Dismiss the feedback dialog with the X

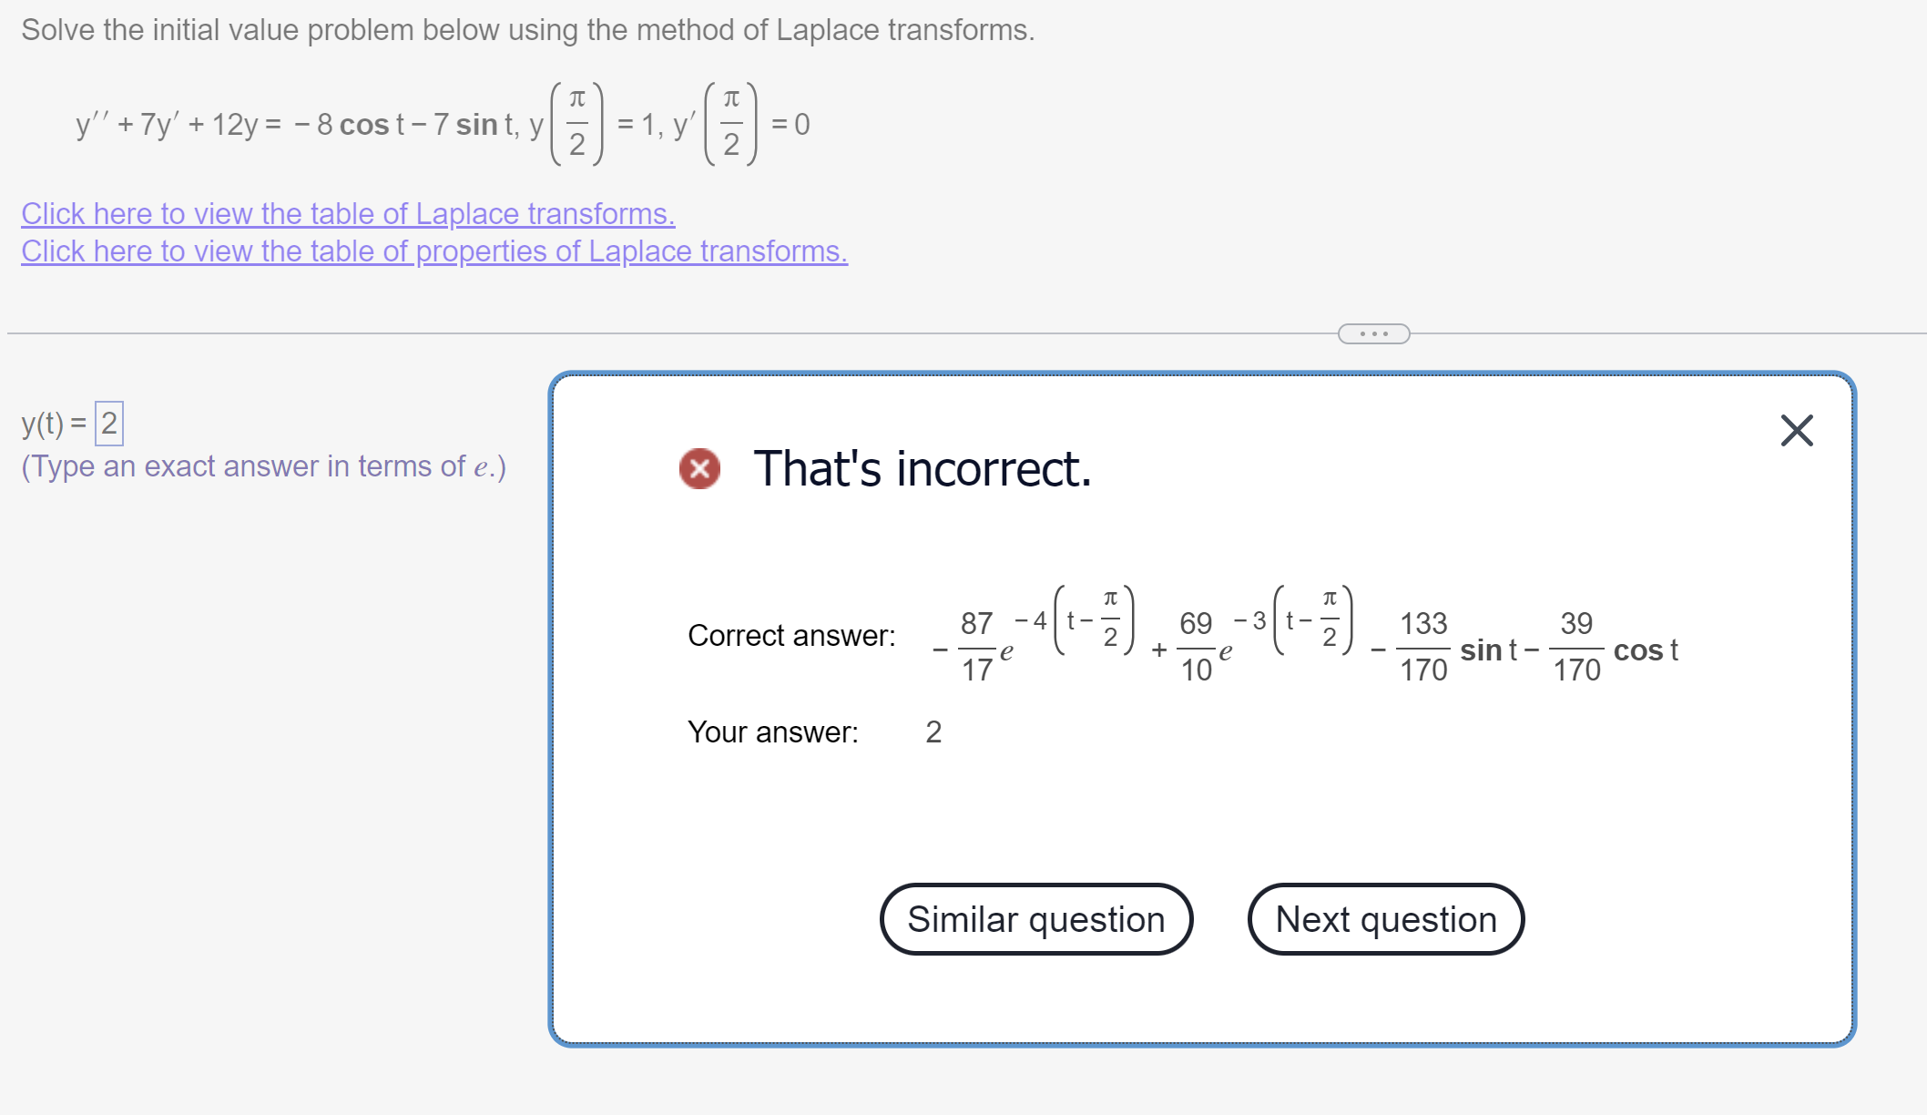click(x=1796, y=431)
